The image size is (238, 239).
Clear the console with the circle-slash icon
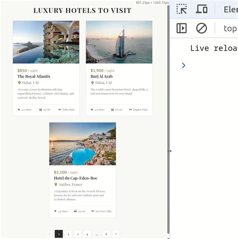pyautogui.click(x=202, y=28)
